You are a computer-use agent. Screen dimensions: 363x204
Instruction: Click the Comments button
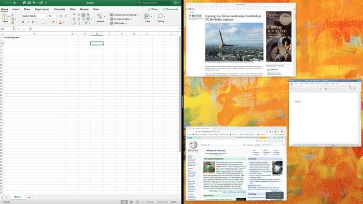pyautogui.click(x=171, y=9)
